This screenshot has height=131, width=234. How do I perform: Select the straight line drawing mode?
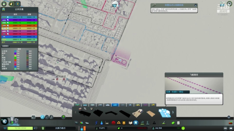tap(42, 117)
